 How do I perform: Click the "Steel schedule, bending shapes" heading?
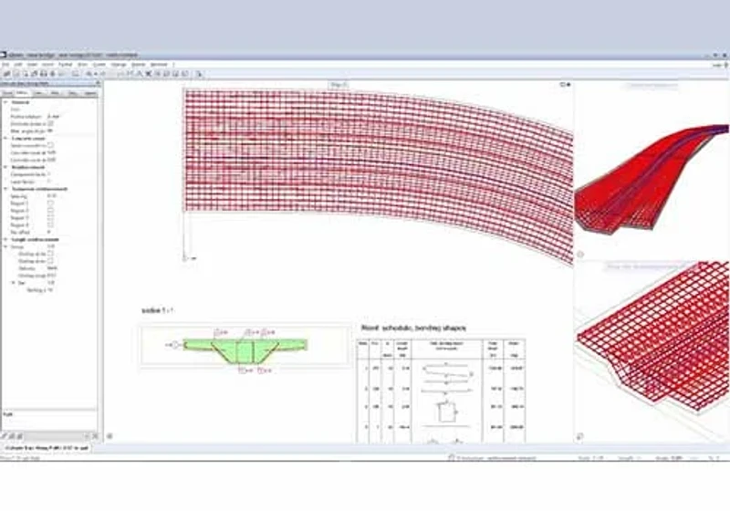coord(413,328)
